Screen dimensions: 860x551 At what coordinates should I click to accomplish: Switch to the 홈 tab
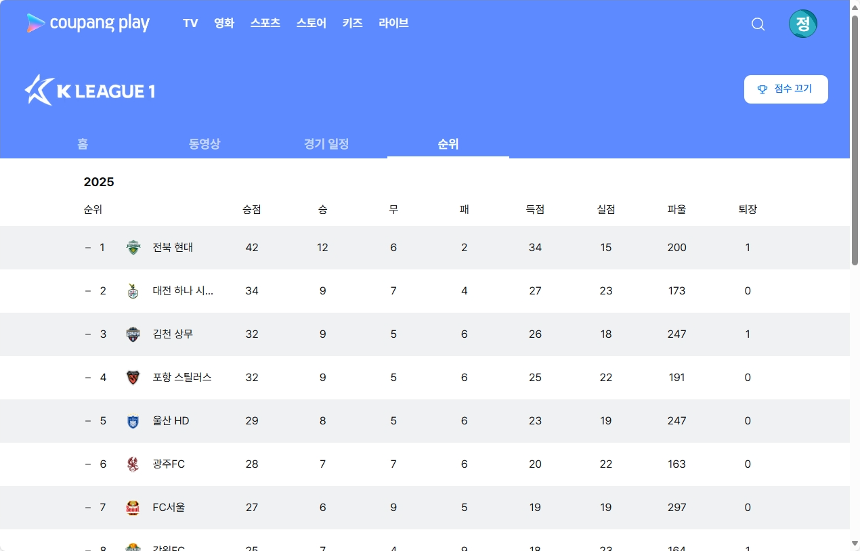(83, 144)
